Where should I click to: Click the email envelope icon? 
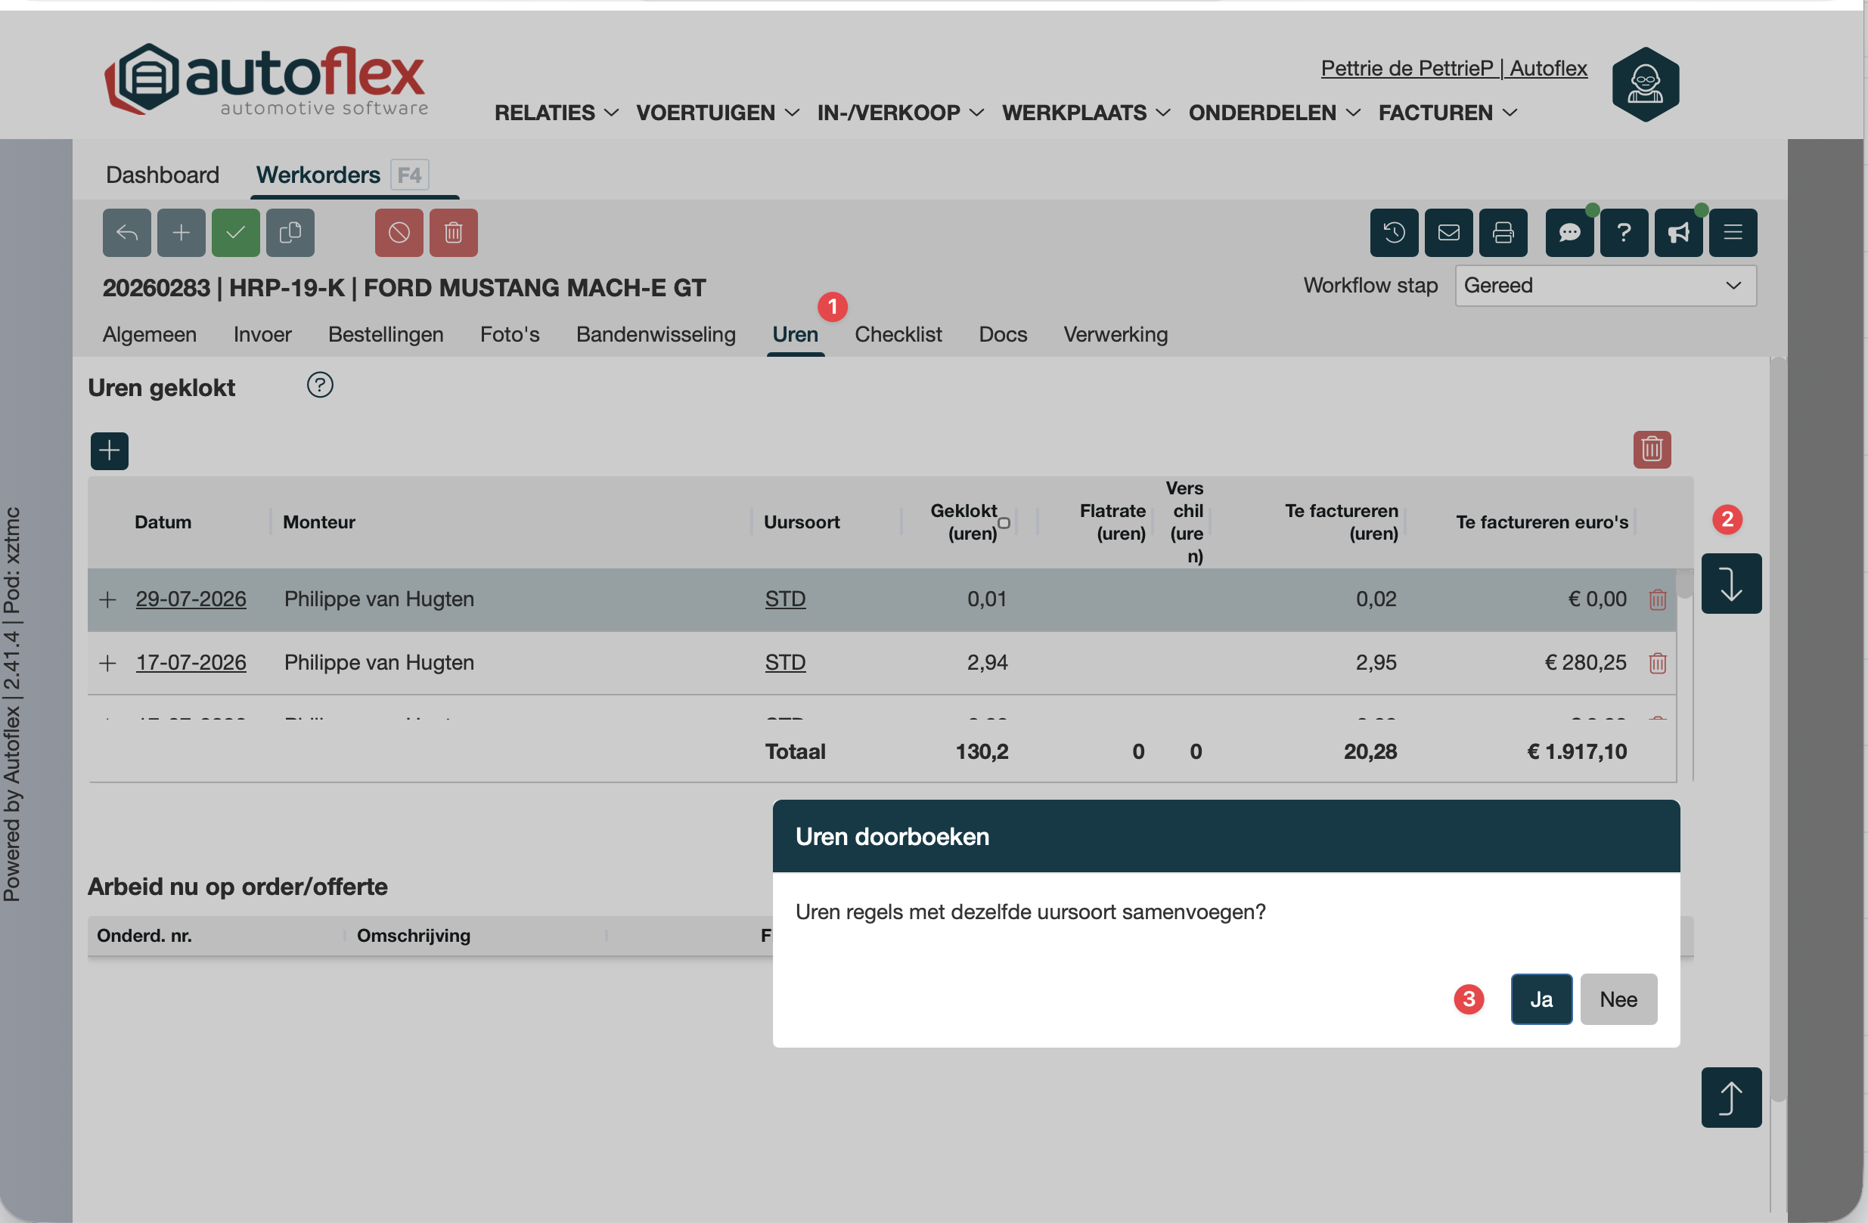coord(1449,232)
